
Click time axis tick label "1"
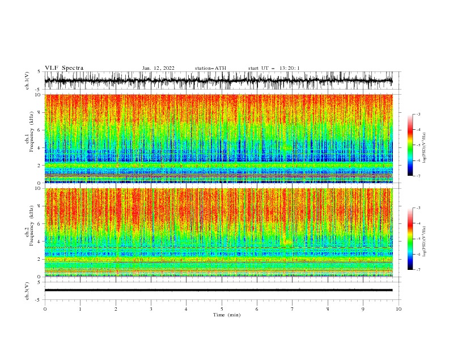(x=80, y=309)
